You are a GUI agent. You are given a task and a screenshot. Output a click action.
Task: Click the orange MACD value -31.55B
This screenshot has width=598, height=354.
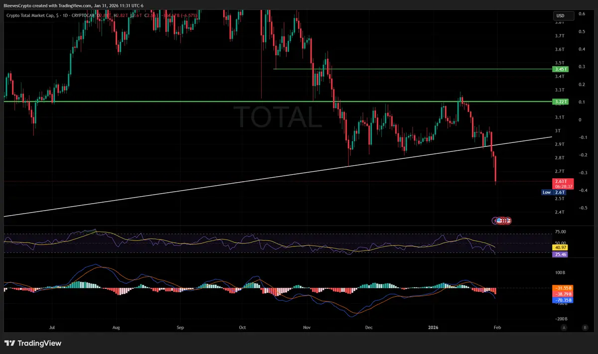563,288
